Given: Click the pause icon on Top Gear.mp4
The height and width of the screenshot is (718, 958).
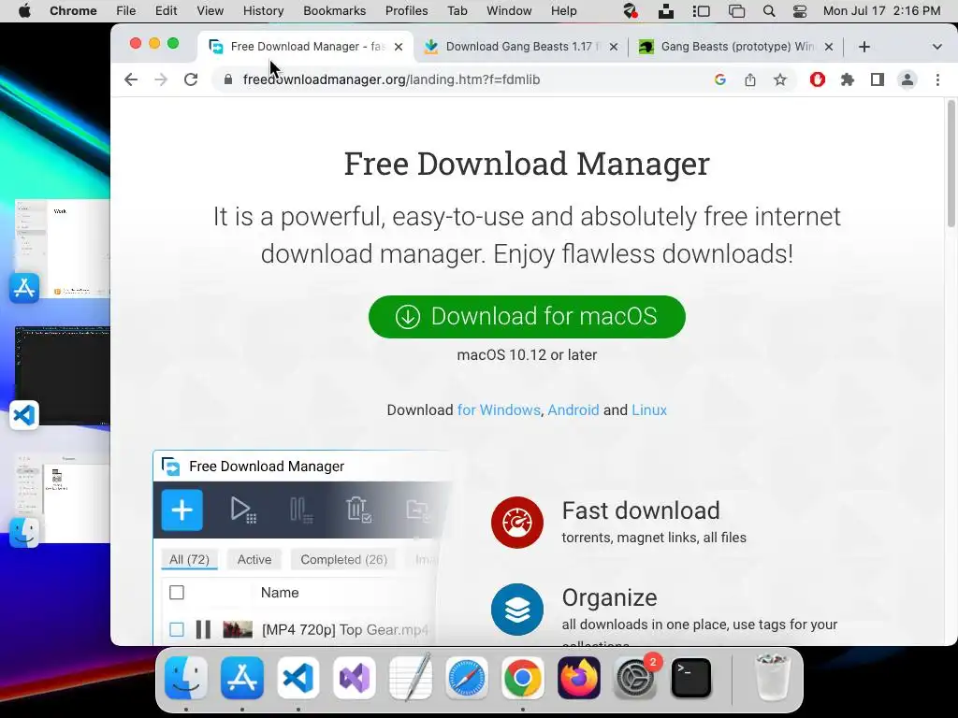Looking at the screenshot, I should pos(203,629).
